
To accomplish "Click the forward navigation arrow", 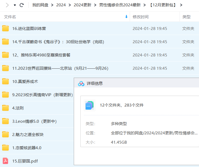I will pyautogui.click(x=7, y=5).
